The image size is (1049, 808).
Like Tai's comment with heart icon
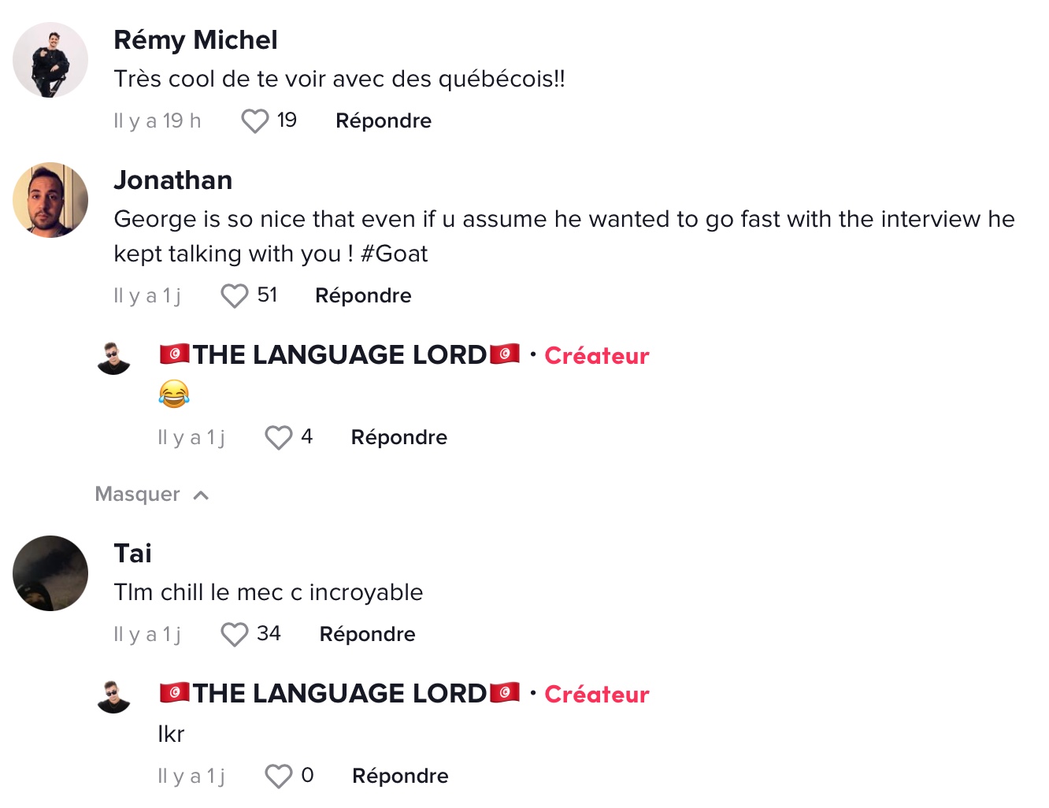pyautogui.click(x=234, y=635)
